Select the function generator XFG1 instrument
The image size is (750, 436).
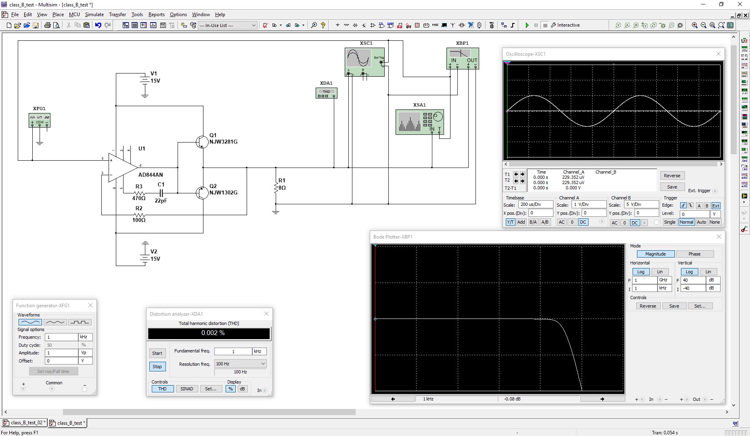[x=40, y=120]
